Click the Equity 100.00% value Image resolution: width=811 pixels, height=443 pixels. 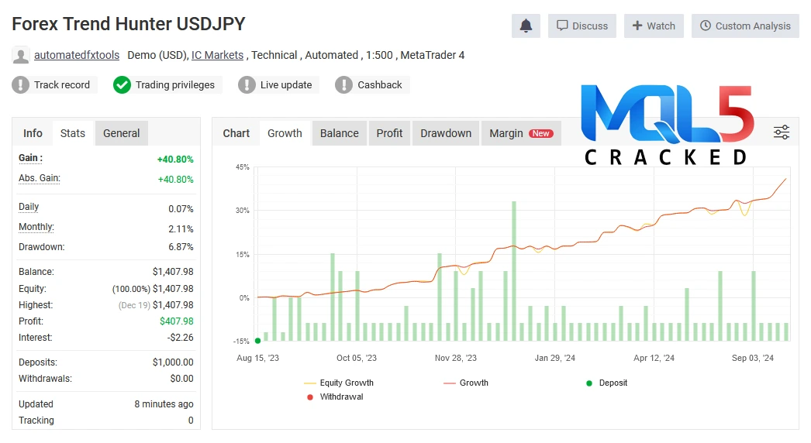pos(153,289)
